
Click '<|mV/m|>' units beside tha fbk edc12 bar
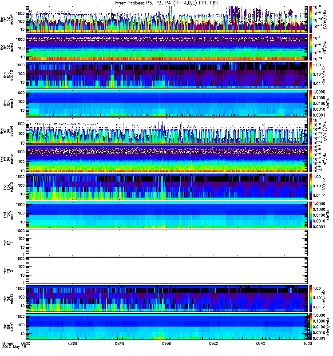point(324,75)
